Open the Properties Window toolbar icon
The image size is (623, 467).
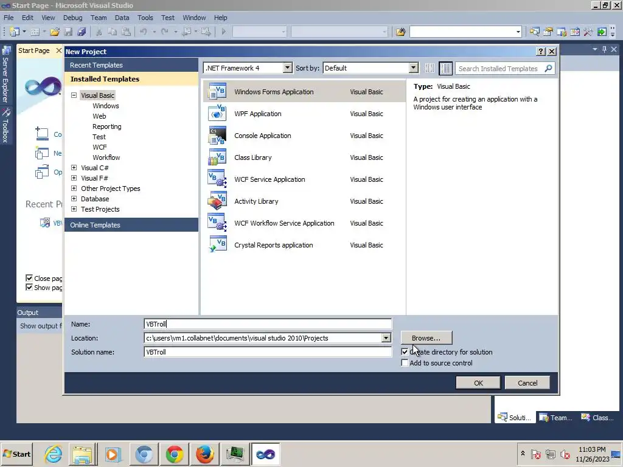548,32
